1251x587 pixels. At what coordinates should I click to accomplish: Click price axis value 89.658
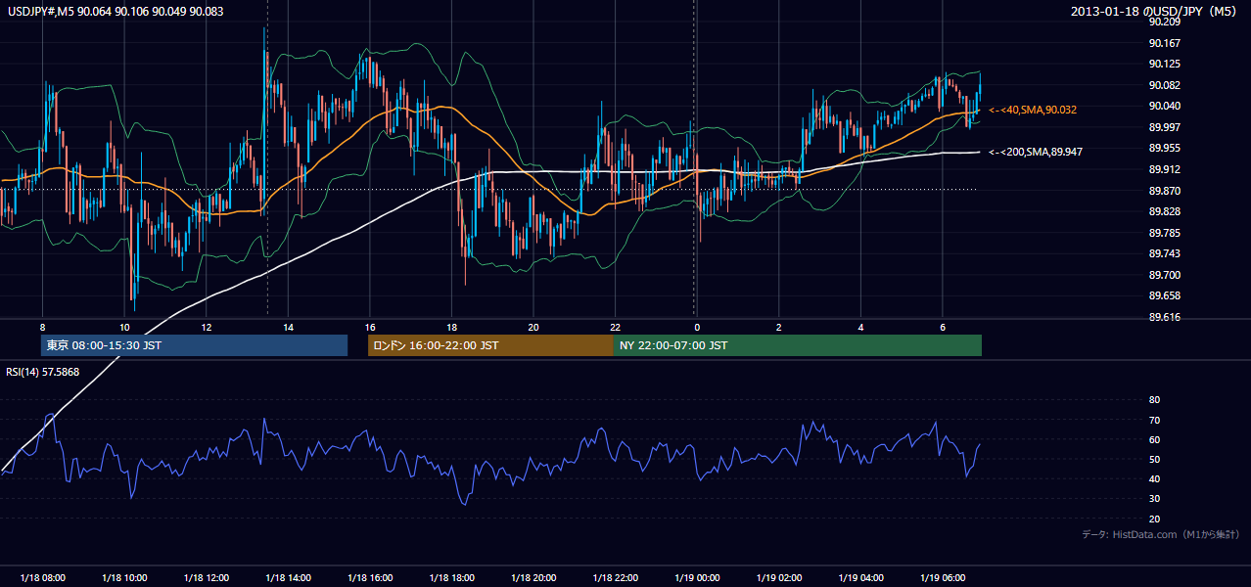point(1165,296)
